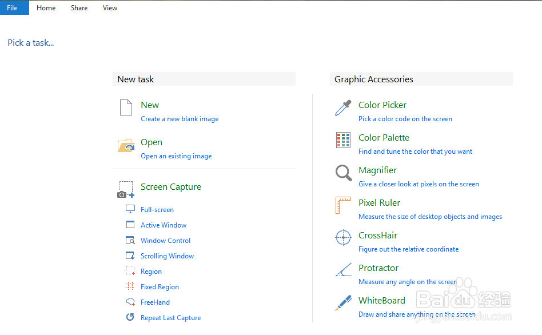
Task: Click the Protractor angle icon
Action: pyautogui.click(x=343, y=270)
